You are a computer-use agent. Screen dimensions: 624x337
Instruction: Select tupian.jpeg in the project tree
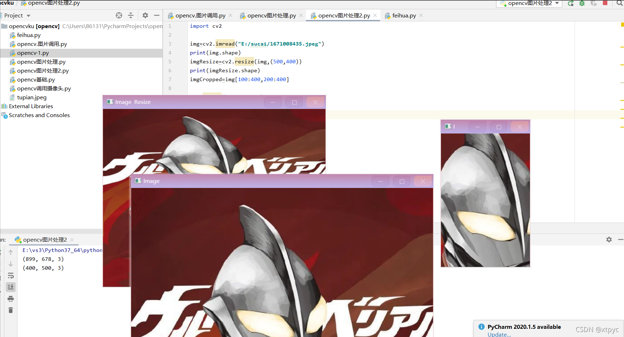click(x=32, y=97)
